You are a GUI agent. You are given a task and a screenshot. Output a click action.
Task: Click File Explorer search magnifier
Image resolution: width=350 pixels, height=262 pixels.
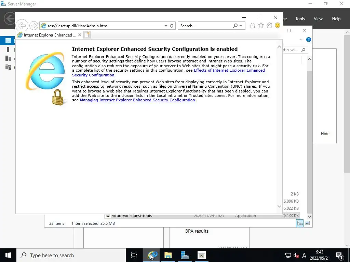click(x=304, y=50)
